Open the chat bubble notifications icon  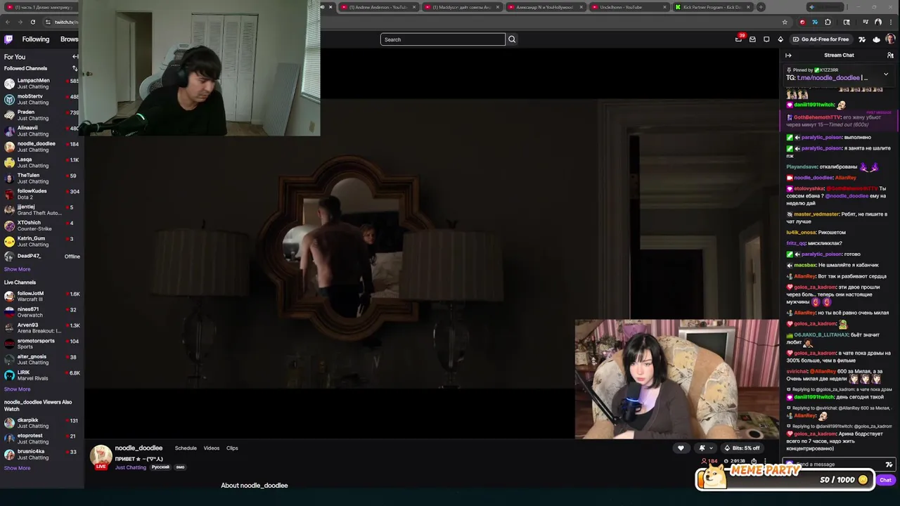766,39
